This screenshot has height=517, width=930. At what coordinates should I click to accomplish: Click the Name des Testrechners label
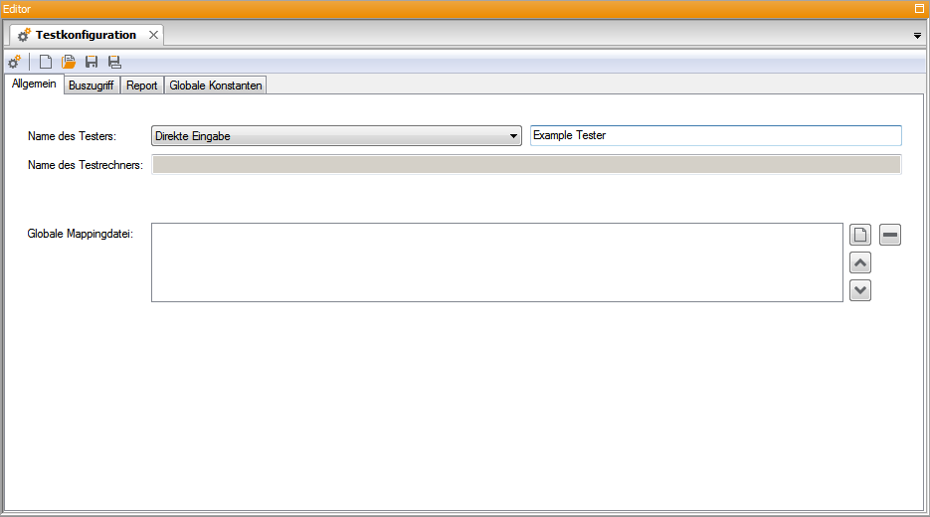[x=86, y=165]
